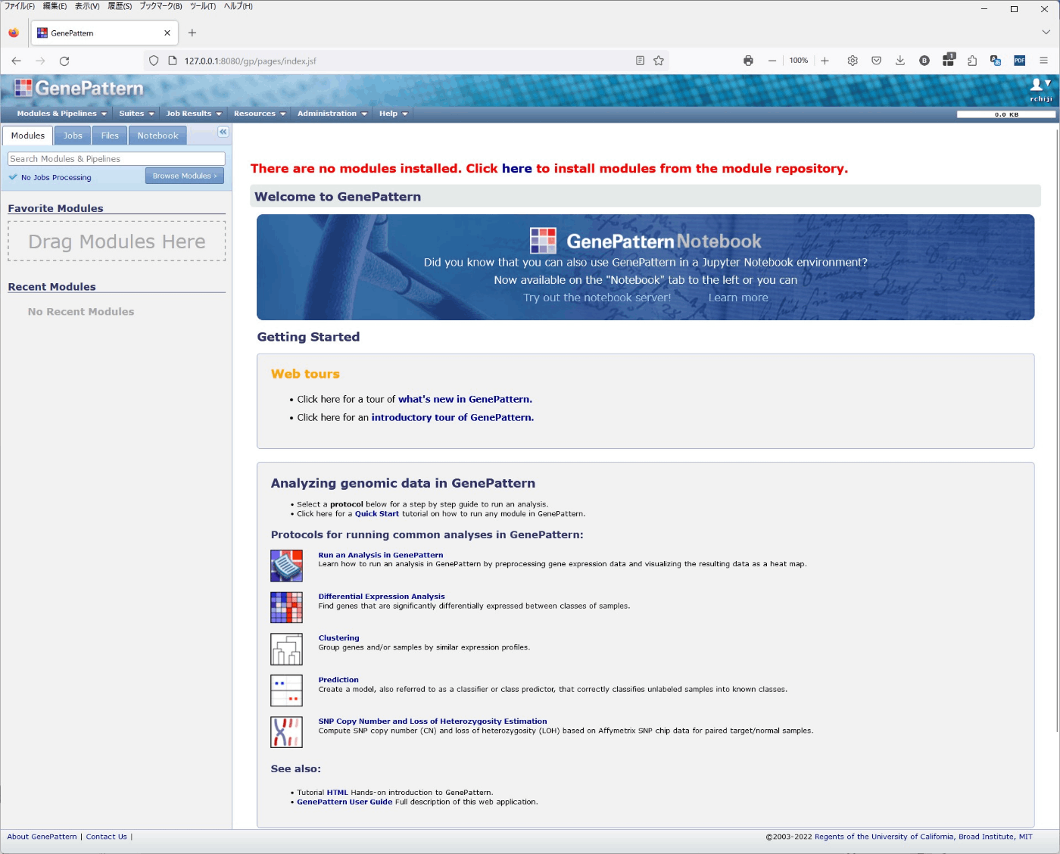Open the ファイル(F) browser menu
1060x854 pixels.
[20, 6]
